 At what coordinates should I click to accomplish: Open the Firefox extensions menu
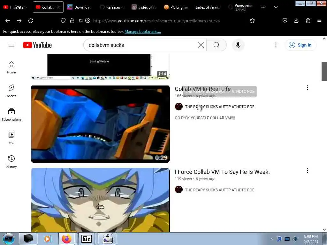(308, 20)
